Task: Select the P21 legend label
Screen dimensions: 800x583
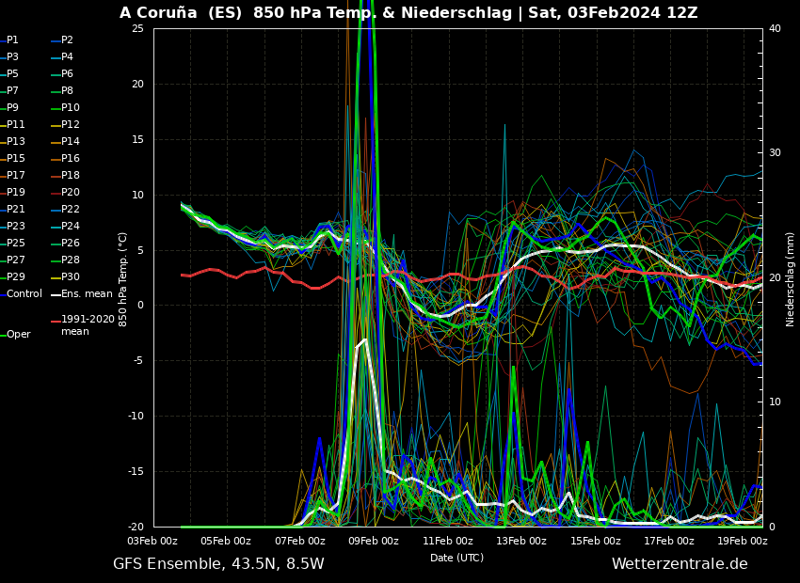Action: [16, 209]
